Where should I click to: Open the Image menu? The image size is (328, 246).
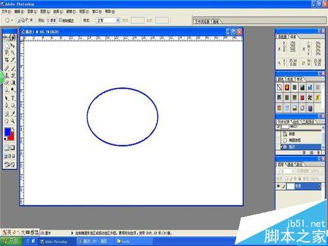tap(32, 11)
